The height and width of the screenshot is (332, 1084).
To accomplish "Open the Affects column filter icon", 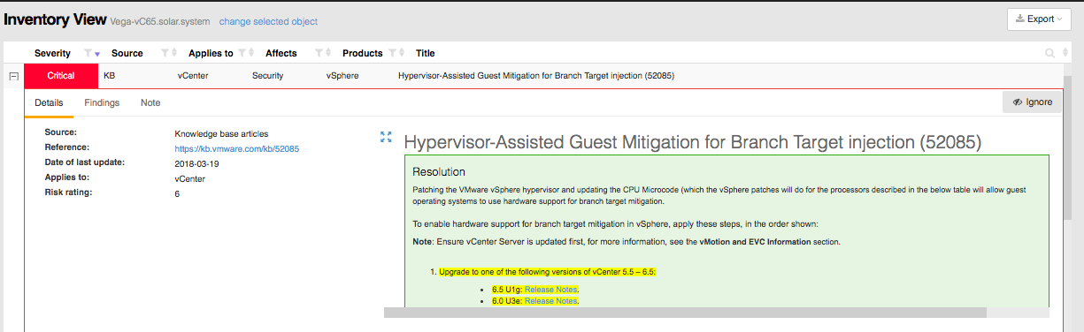I will pyautogui.click(x=319, y=54).
